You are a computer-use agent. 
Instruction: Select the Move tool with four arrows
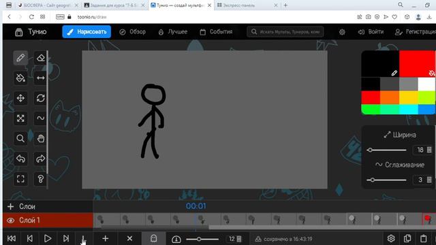click(x=20, y=98)
